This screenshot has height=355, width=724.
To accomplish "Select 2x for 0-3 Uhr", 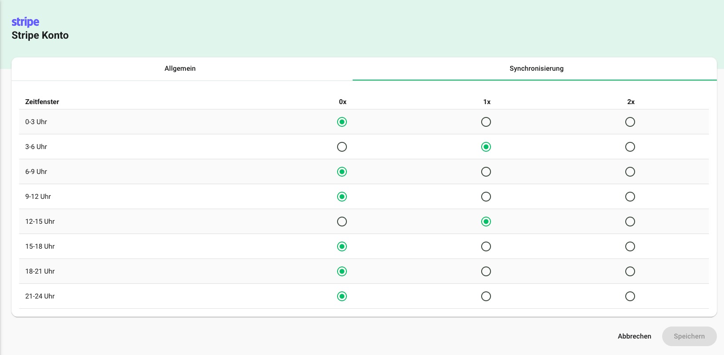I will click(630, 122).
